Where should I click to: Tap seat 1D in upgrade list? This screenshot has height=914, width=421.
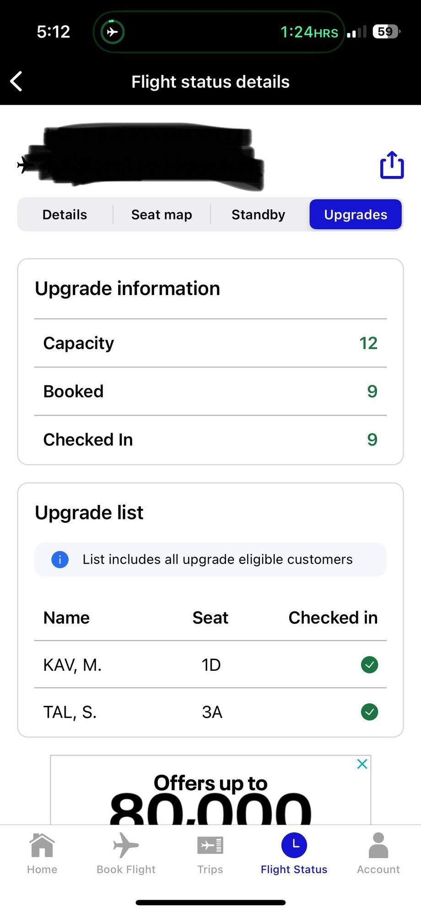211,665
